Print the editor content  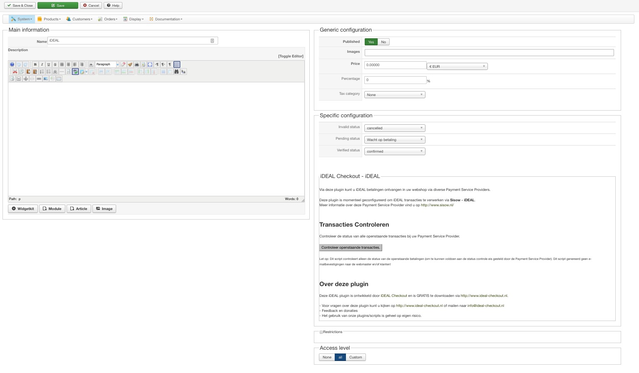tap(137, 64)
